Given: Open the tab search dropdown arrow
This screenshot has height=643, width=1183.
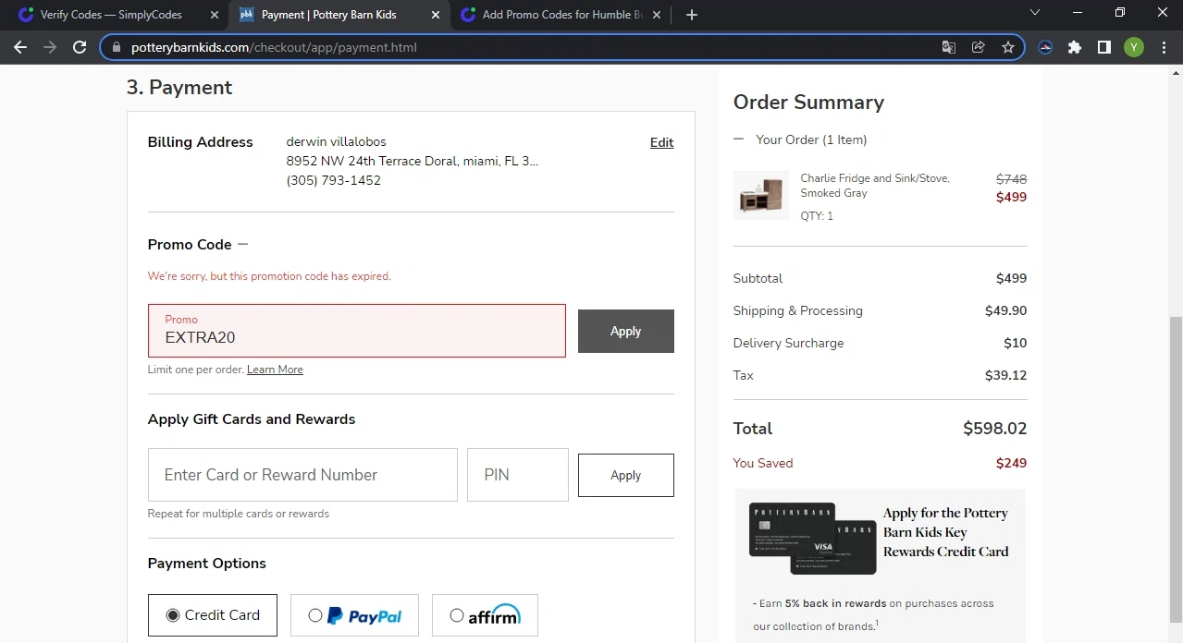Looking at the screenshot, I should (1035, 13).
